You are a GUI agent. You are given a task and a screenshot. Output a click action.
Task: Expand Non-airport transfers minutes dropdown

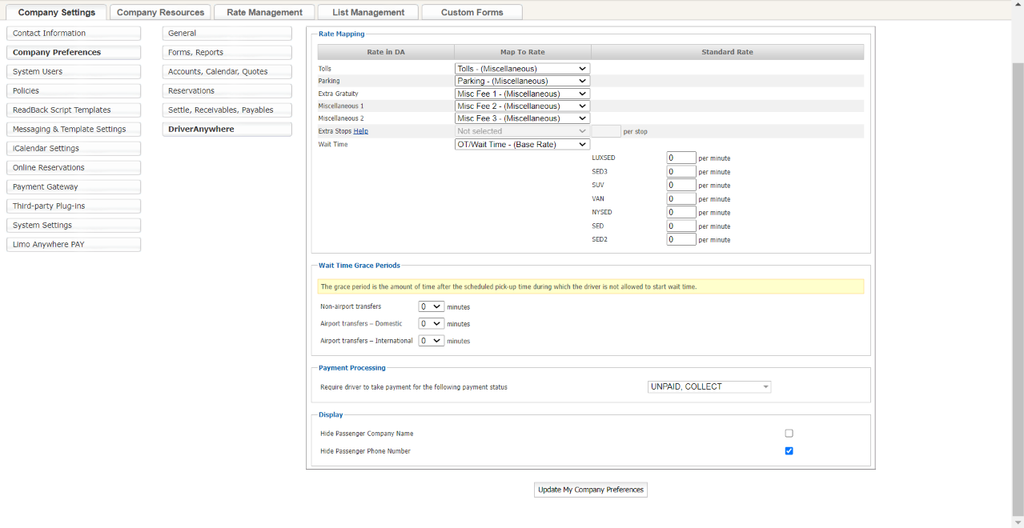point(431,306)
